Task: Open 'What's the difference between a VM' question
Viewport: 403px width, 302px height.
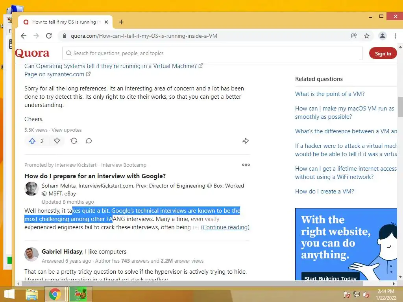Action: pyautogui.click(x=346, y=131)
